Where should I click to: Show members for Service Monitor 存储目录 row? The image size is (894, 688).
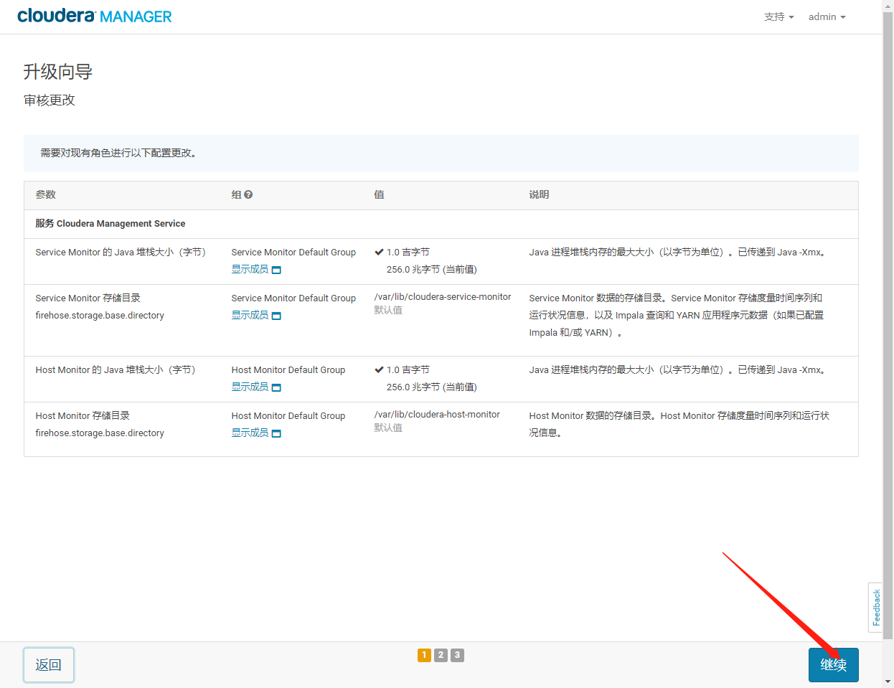point(250,315)
